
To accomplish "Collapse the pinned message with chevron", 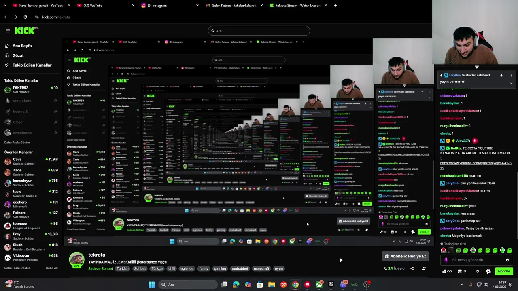I will point(511,83).
